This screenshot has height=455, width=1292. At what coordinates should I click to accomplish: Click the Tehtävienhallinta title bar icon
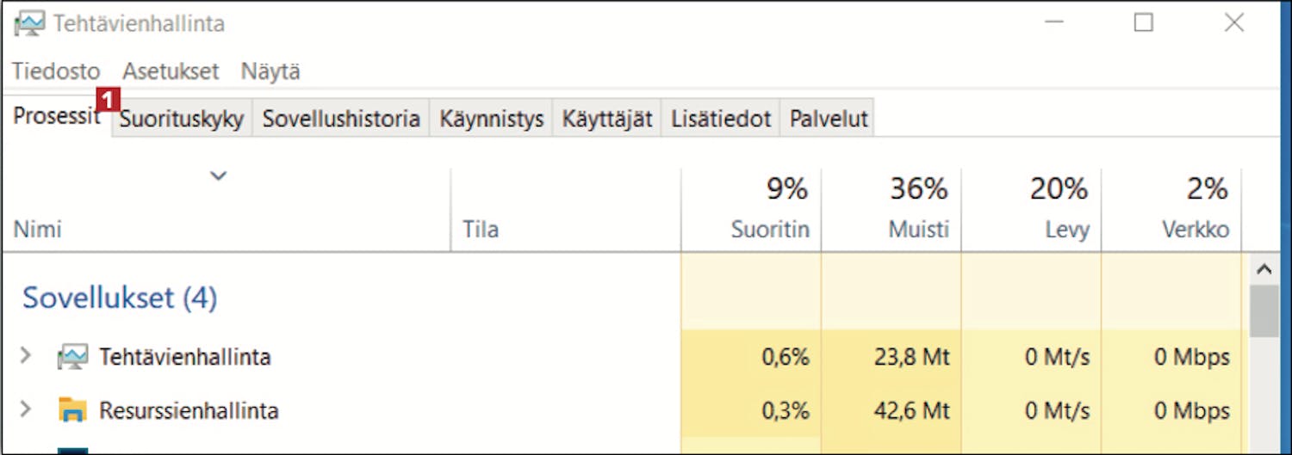[x=28, y=23]
